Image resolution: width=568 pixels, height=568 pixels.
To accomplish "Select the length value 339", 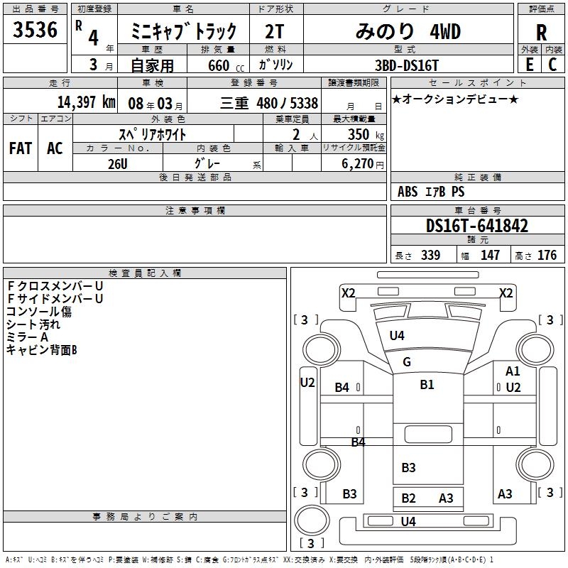I will point(430,255).
